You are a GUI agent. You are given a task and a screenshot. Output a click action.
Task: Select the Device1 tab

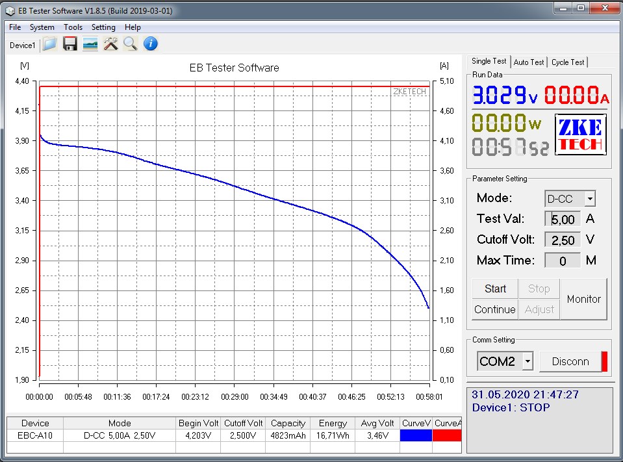pos(22,45)
